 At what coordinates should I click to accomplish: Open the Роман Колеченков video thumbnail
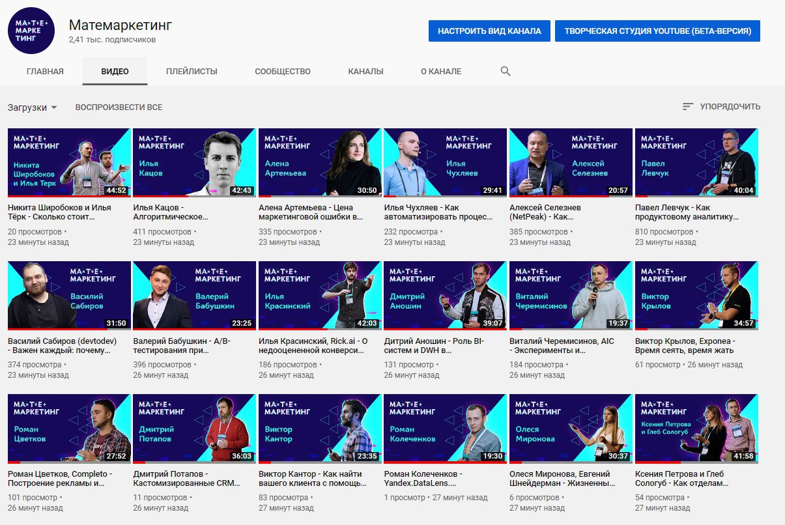445,429
